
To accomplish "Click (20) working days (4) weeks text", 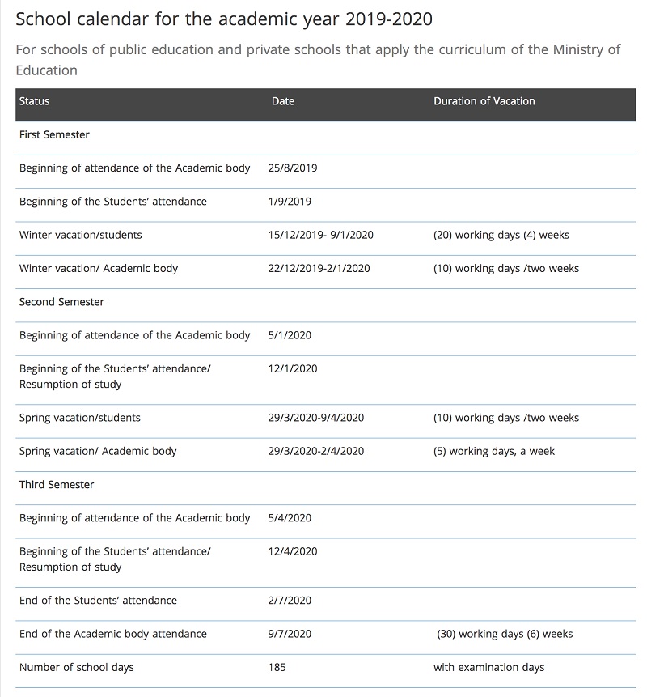I will tap(501, 235).
